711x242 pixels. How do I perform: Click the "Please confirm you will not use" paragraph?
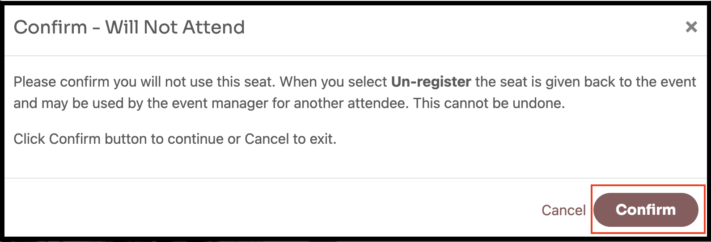[x=355, y=93]
